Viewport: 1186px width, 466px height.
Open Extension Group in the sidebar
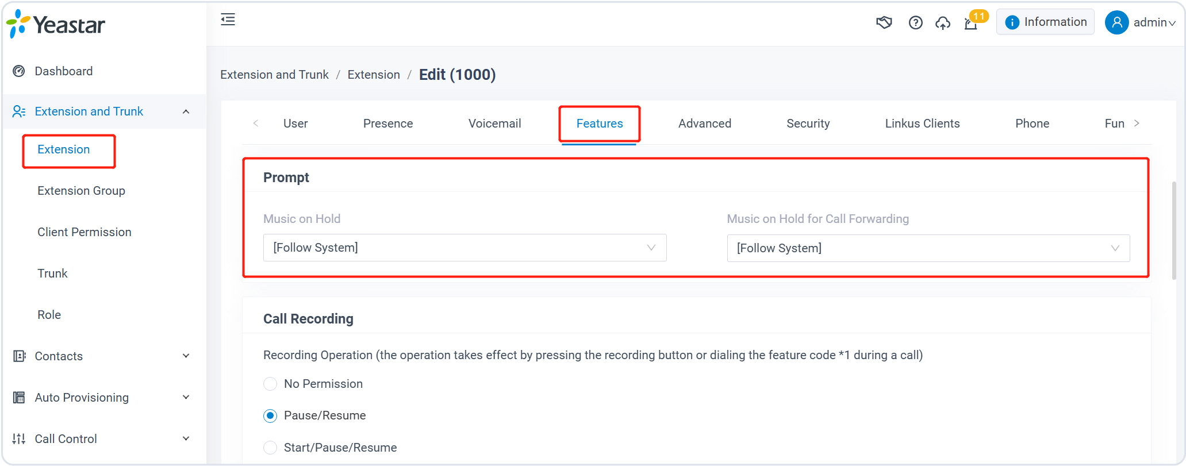pyautogui.click(x=81, y=191)
